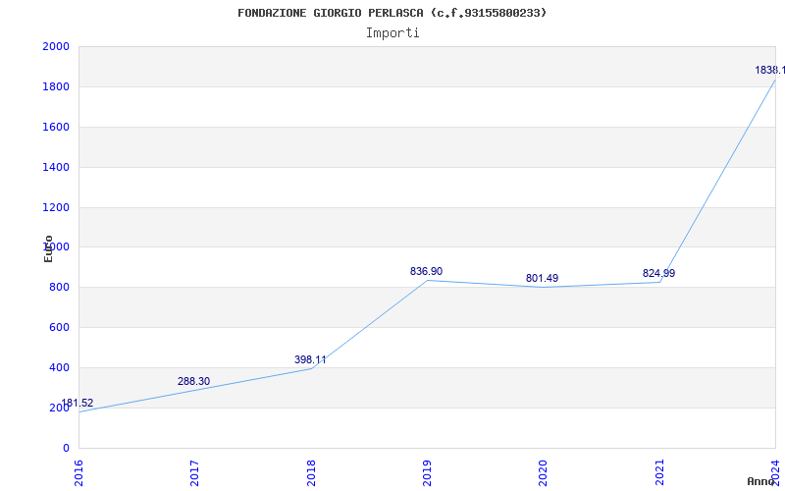Click the Importi subtitle
785x491 pixels.
392,33
